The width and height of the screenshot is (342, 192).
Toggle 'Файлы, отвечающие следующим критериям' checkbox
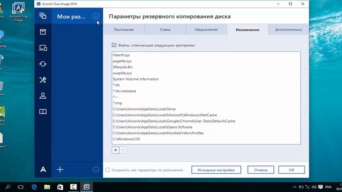click(x=114, y=45)
